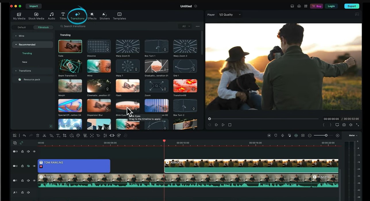
Task: Unmute video track 2
Action: [28, 166]
